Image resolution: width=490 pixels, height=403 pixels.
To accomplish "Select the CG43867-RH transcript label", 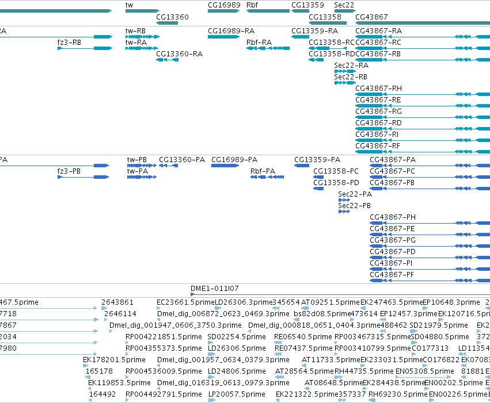I will coord(379,89).
